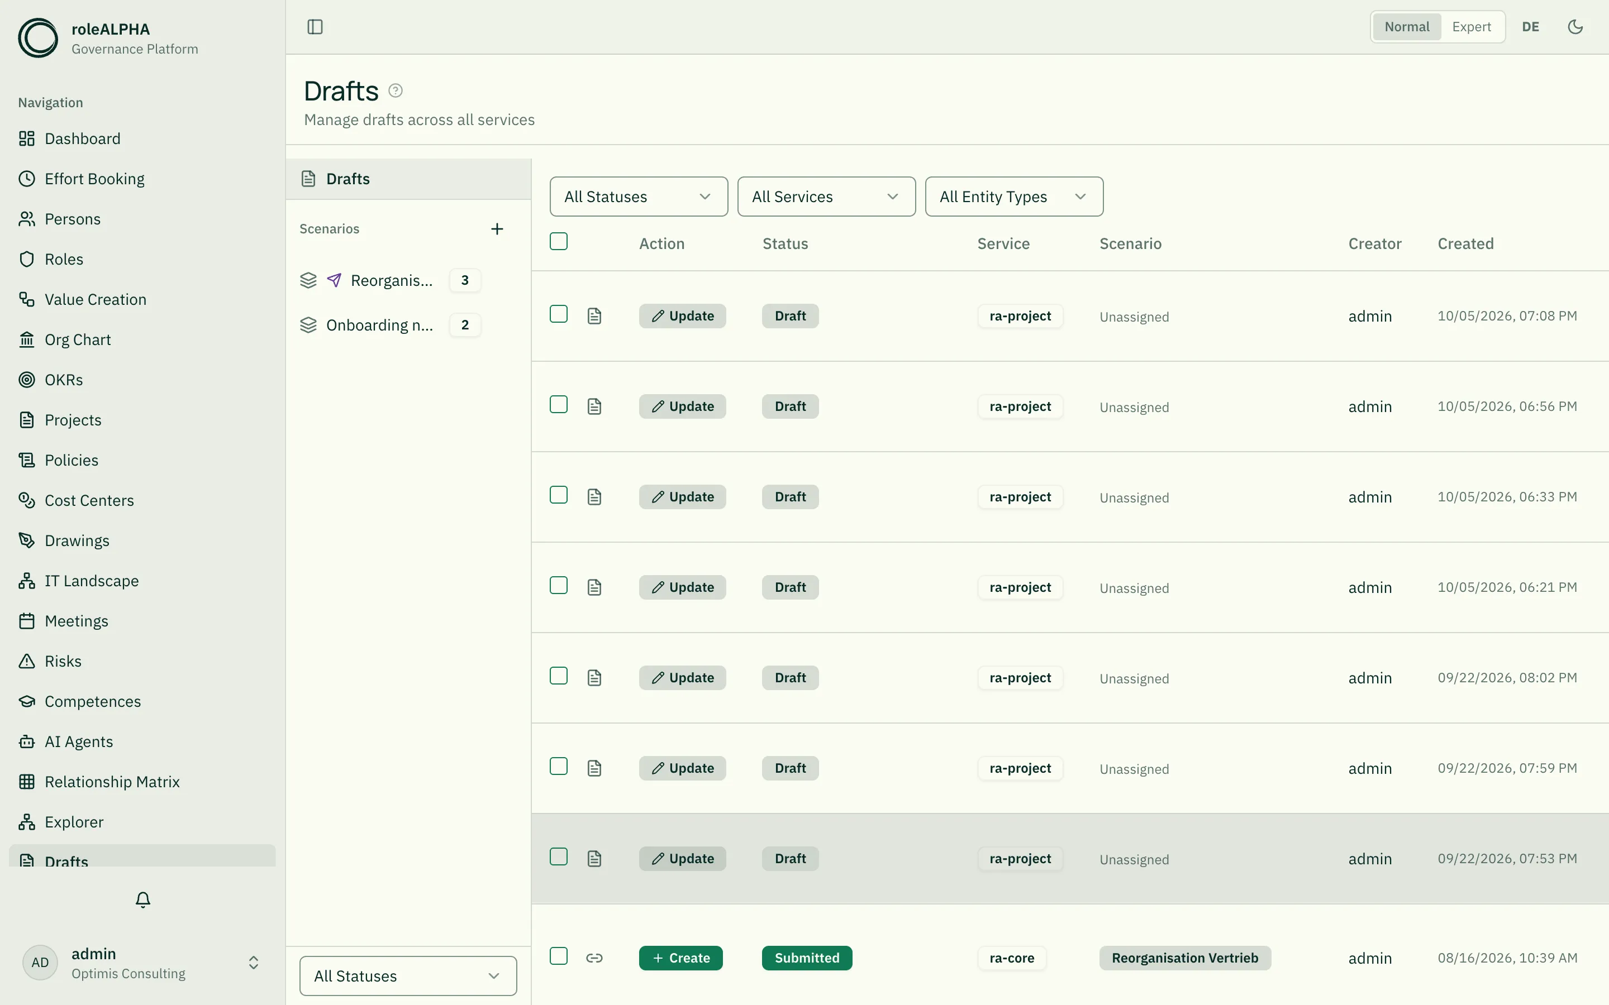Click Update on 09/22/2026, 07:53 PM draft

coord(682,858)
